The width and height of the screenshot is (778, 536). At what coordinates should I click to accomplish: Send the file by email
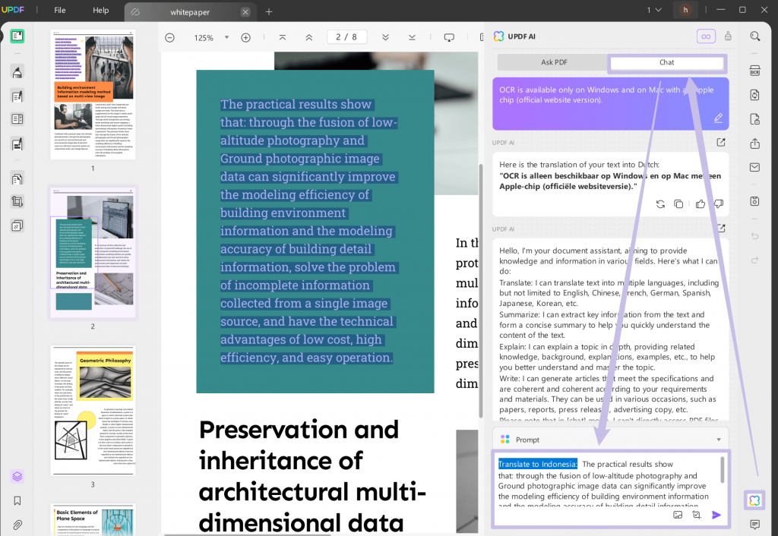coord(754,168)
